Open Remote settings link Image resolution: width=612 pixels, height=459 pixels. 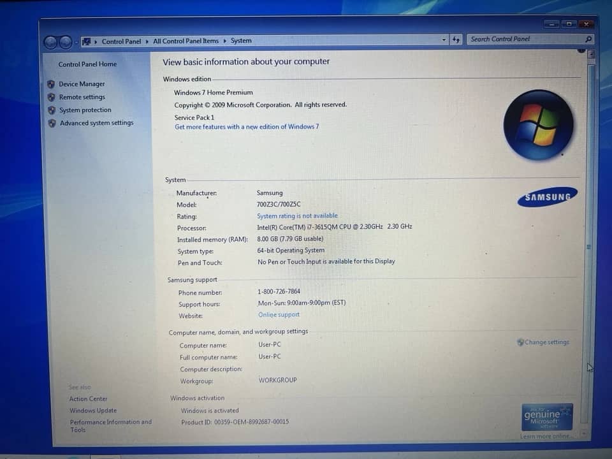pyautogui.click(x=82, y=97)
